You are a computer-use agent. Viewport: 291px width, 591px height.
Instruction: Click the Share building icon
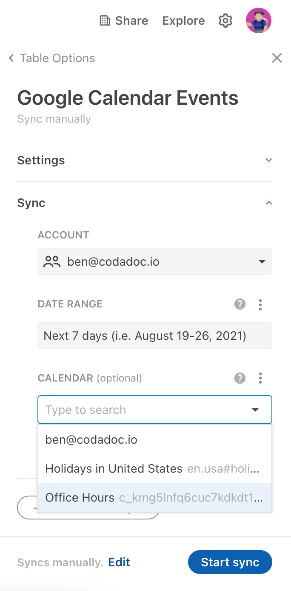[x=105, y=20]
